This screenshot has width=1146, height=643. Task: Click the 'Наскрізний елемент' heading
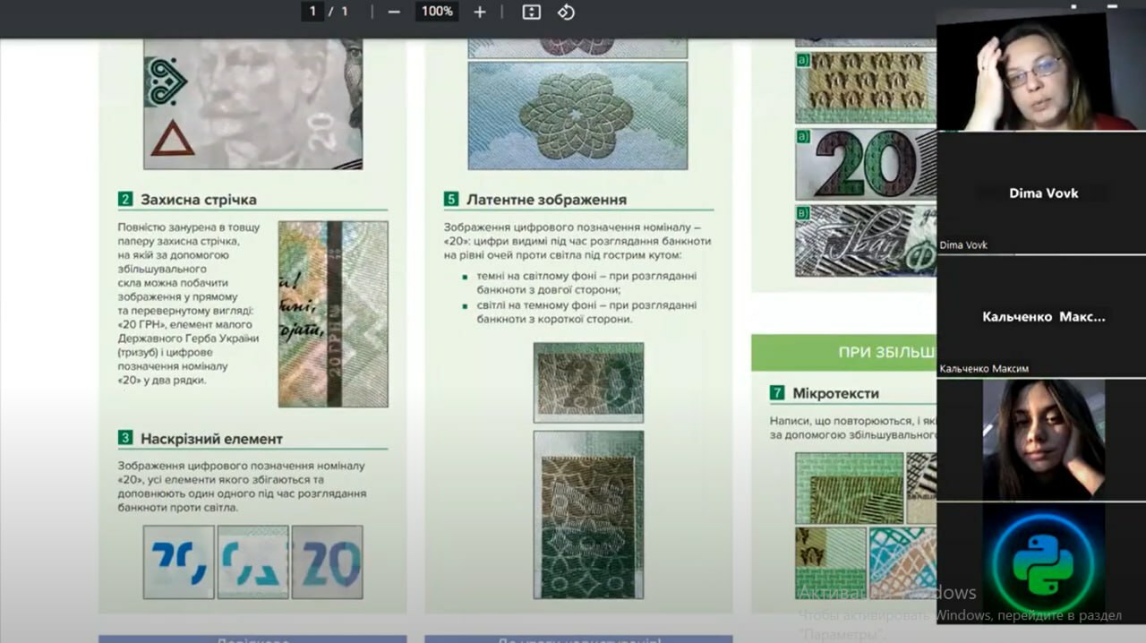(211, 439)
